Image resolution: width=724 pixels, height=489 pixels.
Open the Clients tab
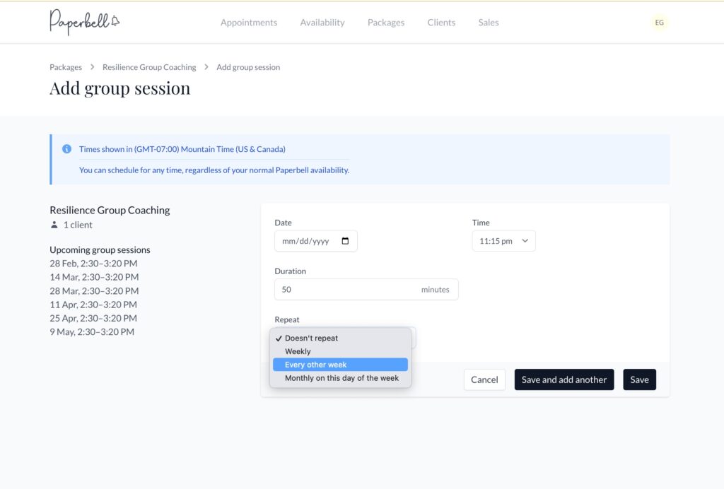(441, 23)
